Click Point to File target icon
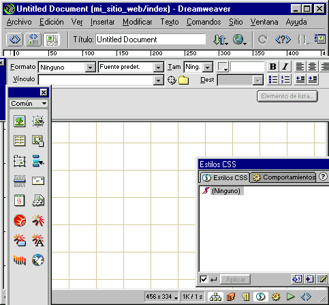This screenshot has height=305, width=329. [172, 80]
